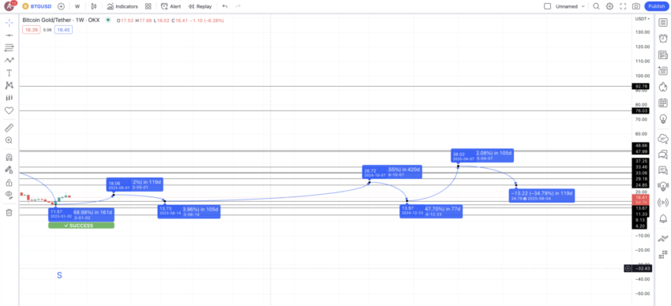Toggle lock all drawing tools
The image size is (671, 306).
pos(9,183)
